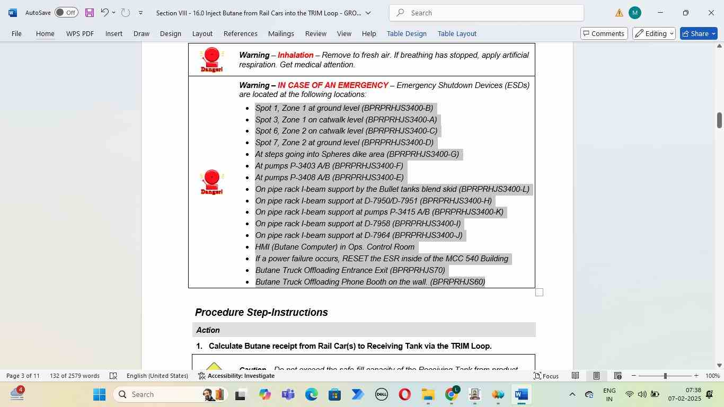This screenshot has width=724, height=407.
Task: Click Accessibility: Investigate in the status bar
Action: tap(236, 376)
